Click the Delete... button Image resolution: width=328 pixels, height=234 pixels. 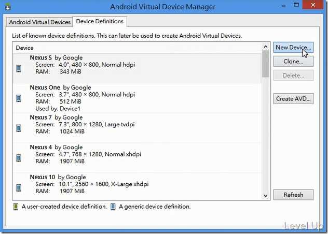pos(293,76)
